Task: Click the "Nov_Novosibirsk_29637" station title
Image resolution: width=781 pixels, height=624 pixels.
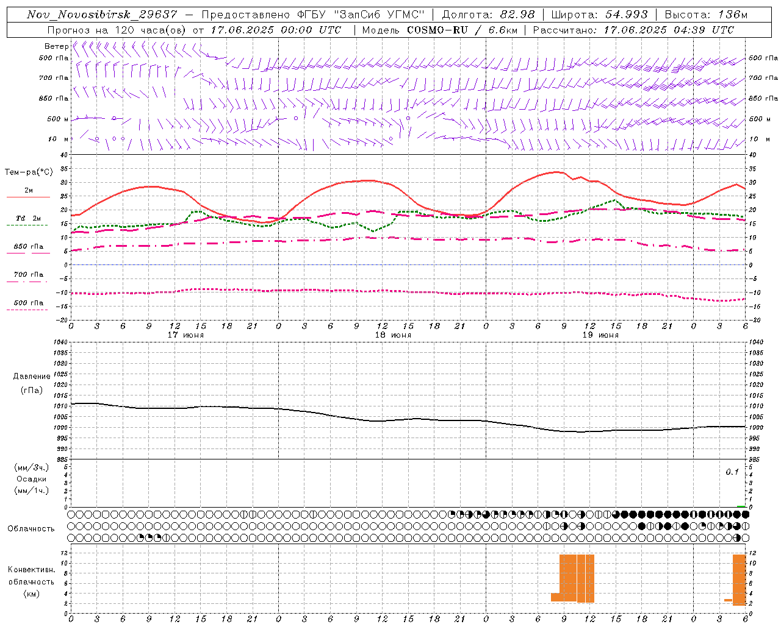Action: pos(103,15)
